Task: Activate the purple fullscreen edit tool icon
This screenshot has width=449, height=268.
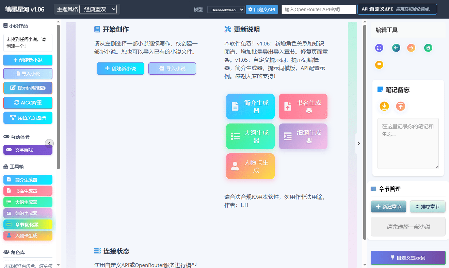Action: pos(379,48)
